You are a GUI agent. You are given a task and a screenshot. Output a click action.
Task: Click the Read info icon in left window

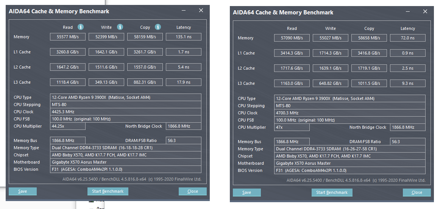[81, 27]
